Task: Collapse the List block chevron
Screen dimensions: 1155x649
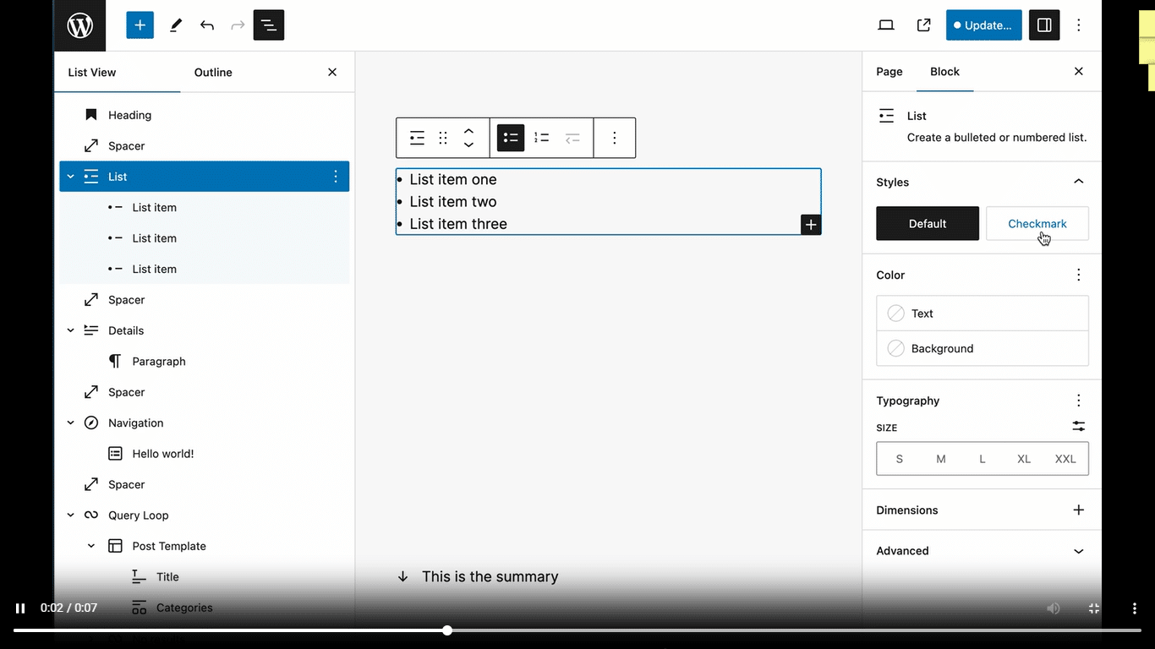Action: pos(70,177)
